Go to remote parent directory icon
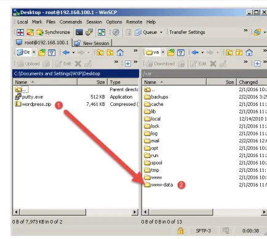 coord(229,52)
